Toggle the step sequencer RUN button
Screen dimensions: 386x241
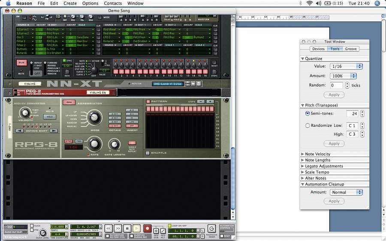(x=21, y=62)
